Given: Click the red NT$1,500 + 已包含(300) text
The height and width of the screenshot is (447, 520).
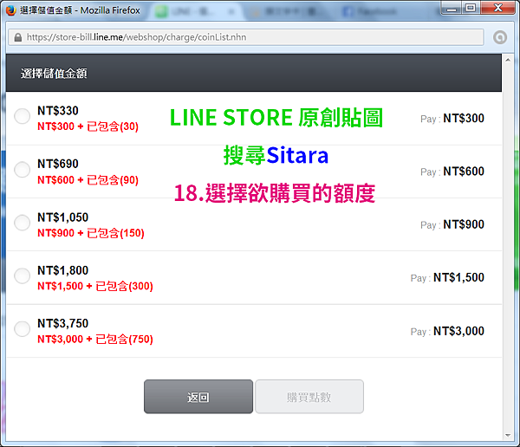Looking at the screenshot, I should coord(95,286).
